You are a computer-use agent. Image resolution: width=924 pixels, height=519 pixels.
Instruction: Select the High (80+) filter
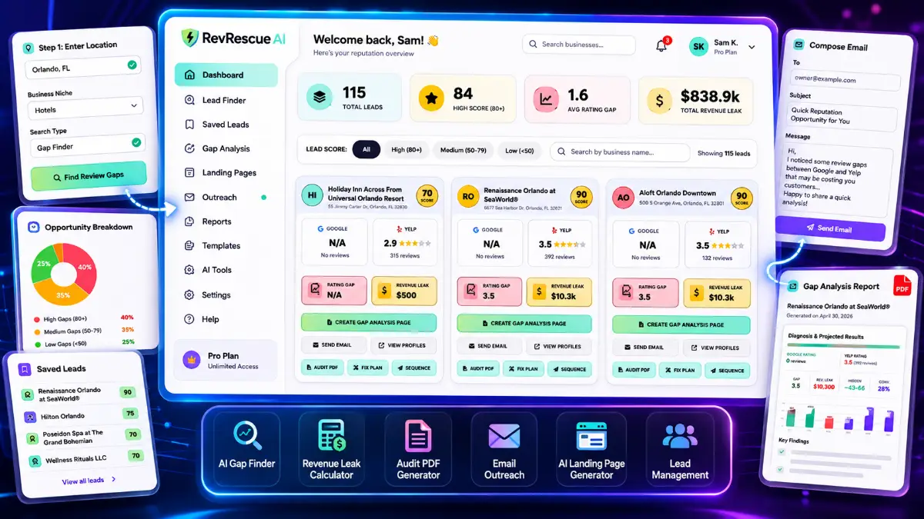pyautogui.click(x=405, y=150)
